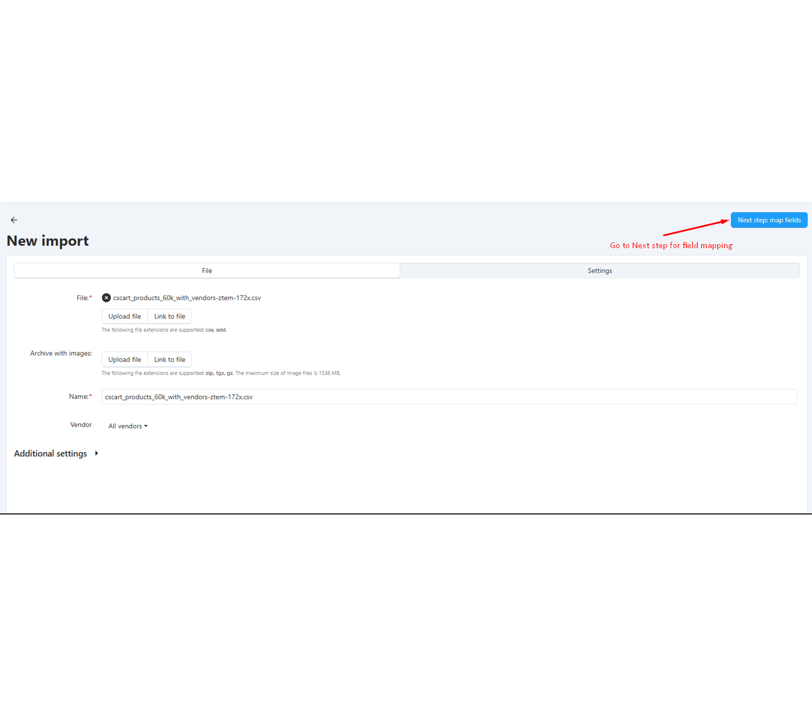812x717 pixels.
Task: Select the File tab
Action: pyautogui.click(x=207, y=271)
